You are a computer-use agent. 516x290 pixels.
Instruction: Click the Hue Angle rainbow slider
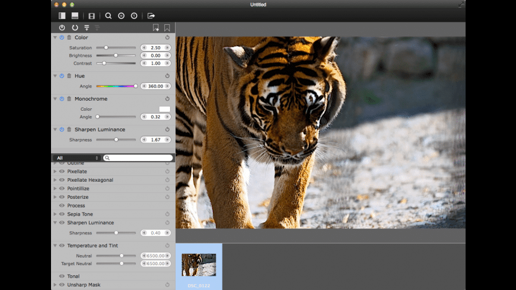116,86
